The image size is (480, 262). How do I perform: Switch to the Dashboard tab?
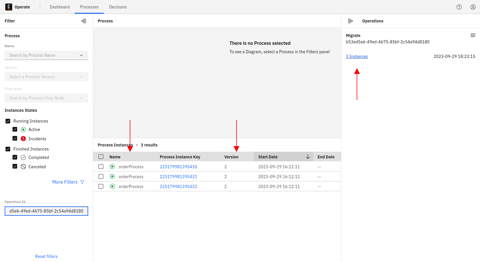(x=60, y=7)
